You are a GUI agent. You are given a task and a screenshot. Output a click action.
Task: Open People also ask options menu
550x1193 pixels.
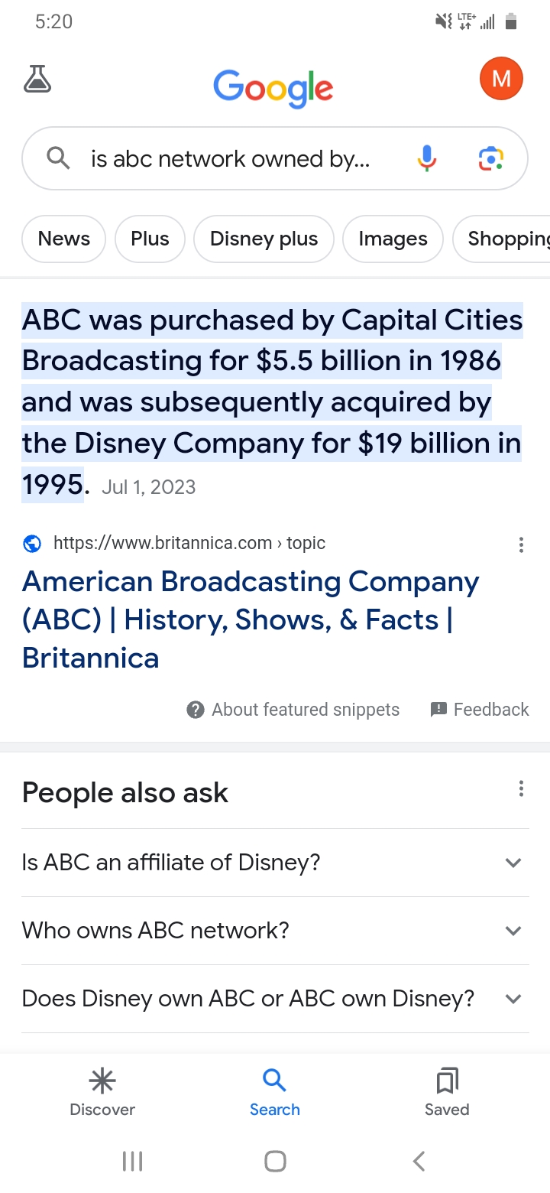coord(521,789)
